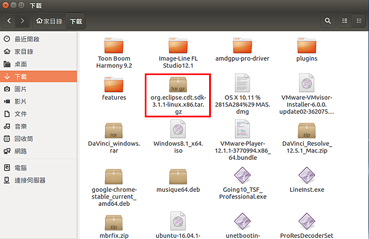Click the file name label 'mbrfix.zip'
The width and height of the screenshot is (369, 239).
(114, 235)
